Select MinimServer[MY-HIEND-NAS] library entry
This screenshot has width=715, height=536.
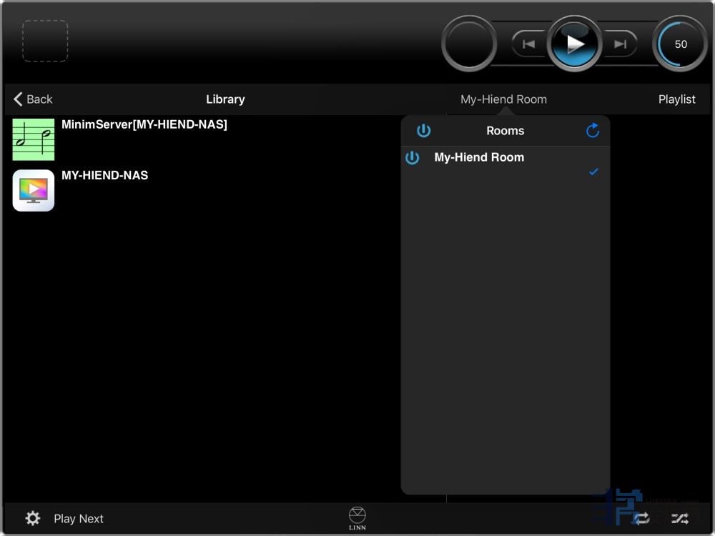click(x=144, y=125)
